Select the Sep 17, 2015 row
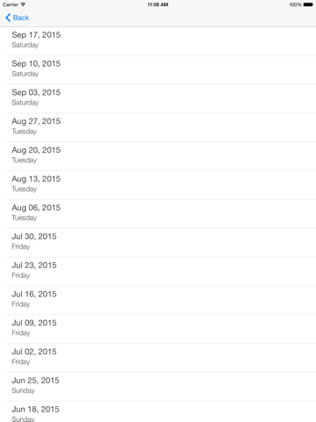The height and width of the screenshot is (422, 316). [x=158, y=40]
